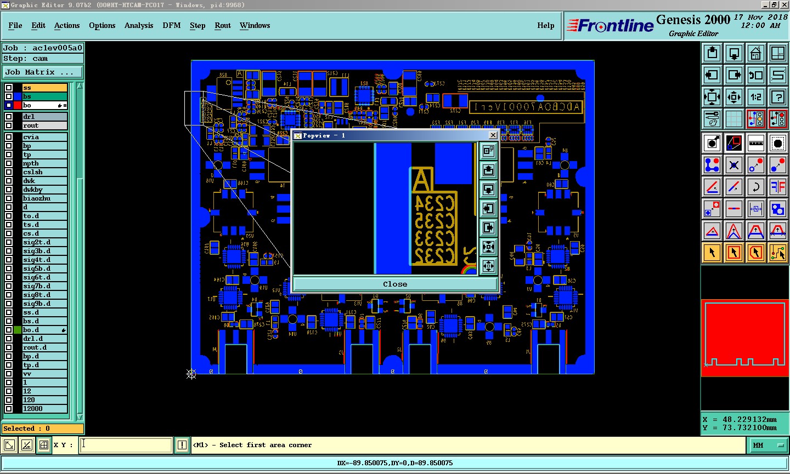
Task: Open the MM units dropdown
Action: pyautogui.click(x=768, y=446)
